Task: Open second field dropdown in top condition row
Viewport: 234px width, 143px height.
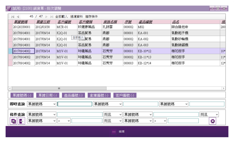Action: click(x=138, y=115)
